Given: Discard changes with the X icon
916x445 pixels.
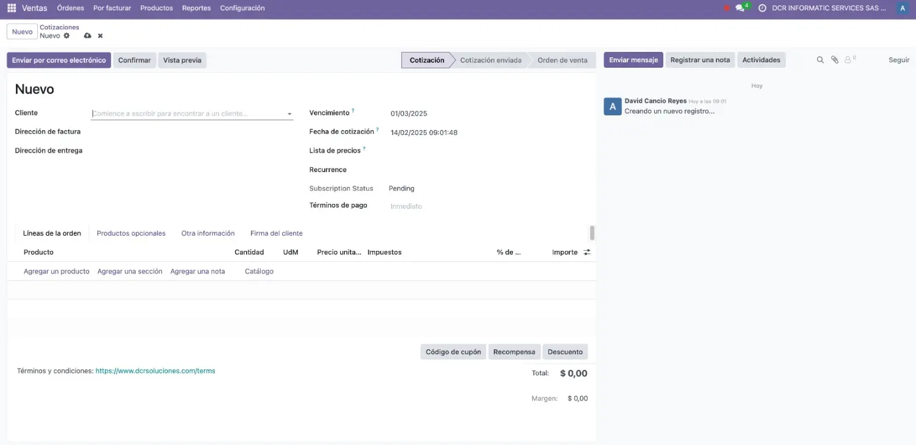Looking at the screenshot, I should tap(100, 36).
